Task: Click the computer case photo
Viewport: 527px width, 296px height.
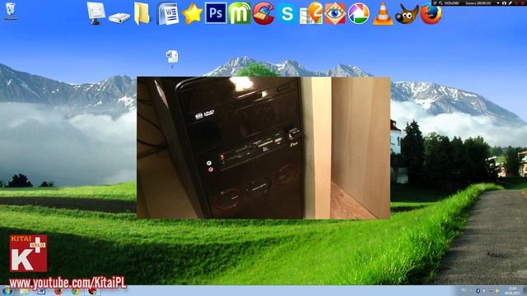Action: coord(263,148)
